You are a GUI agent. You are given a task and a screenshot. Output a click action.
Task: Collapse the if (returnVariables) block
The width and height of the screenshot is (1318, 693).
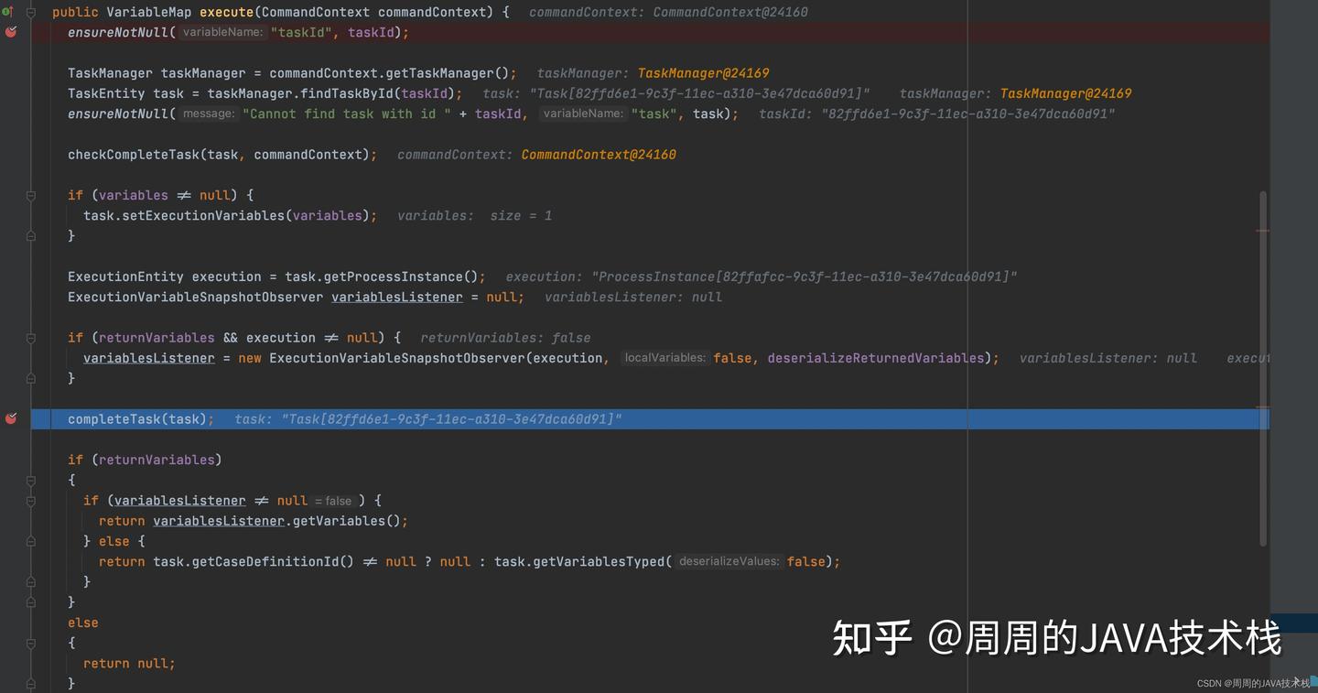coord(29,479)
